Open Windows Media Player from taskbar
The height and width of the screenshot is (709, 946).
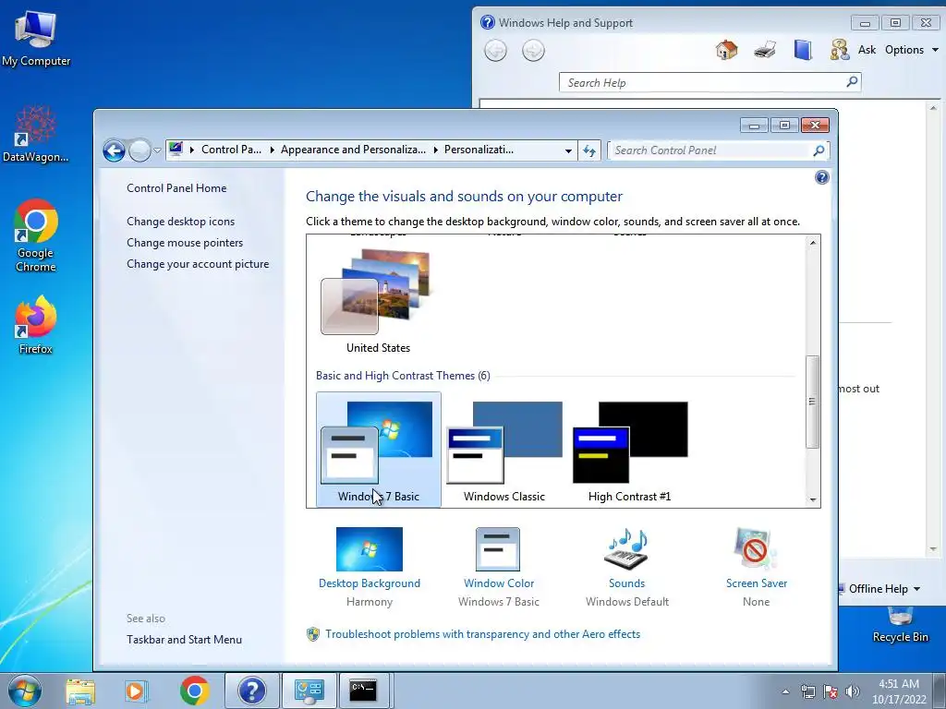coord(137,691)
